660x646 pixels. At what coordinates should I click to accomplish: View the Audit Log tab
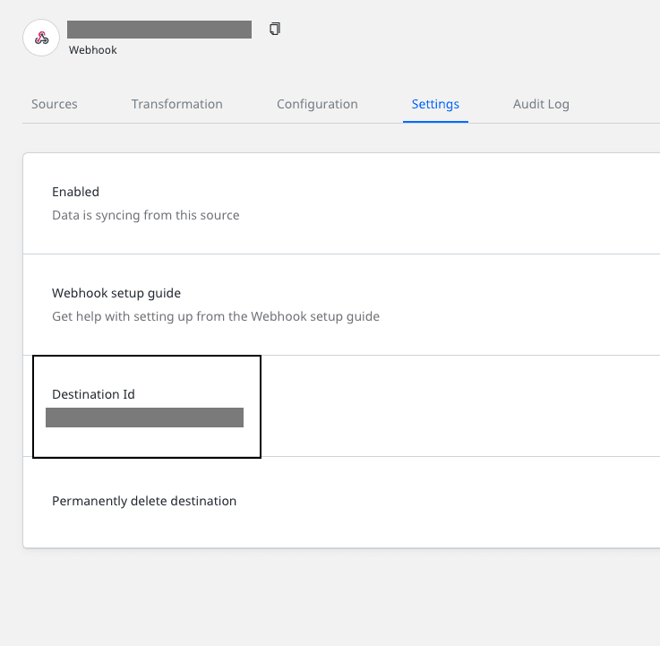[541, 104]
